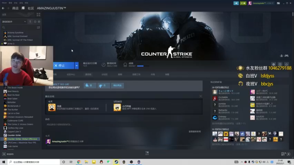Viewport: 294px width, 165px height.
Task: Click the forward navigation arrow
Action: coord(8,8)
